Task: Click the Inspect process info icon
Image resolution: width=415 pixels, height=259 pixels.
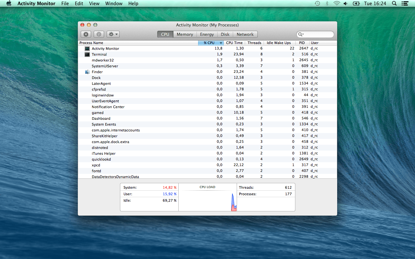Action: (x=99, y=34)
